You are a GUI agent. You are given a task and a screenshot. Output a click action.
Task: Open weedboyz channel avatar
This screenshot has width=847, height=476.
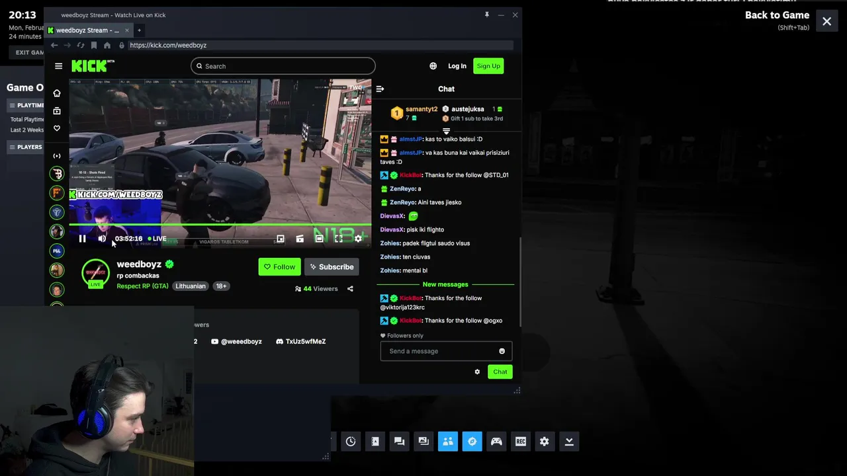point(96,272)
